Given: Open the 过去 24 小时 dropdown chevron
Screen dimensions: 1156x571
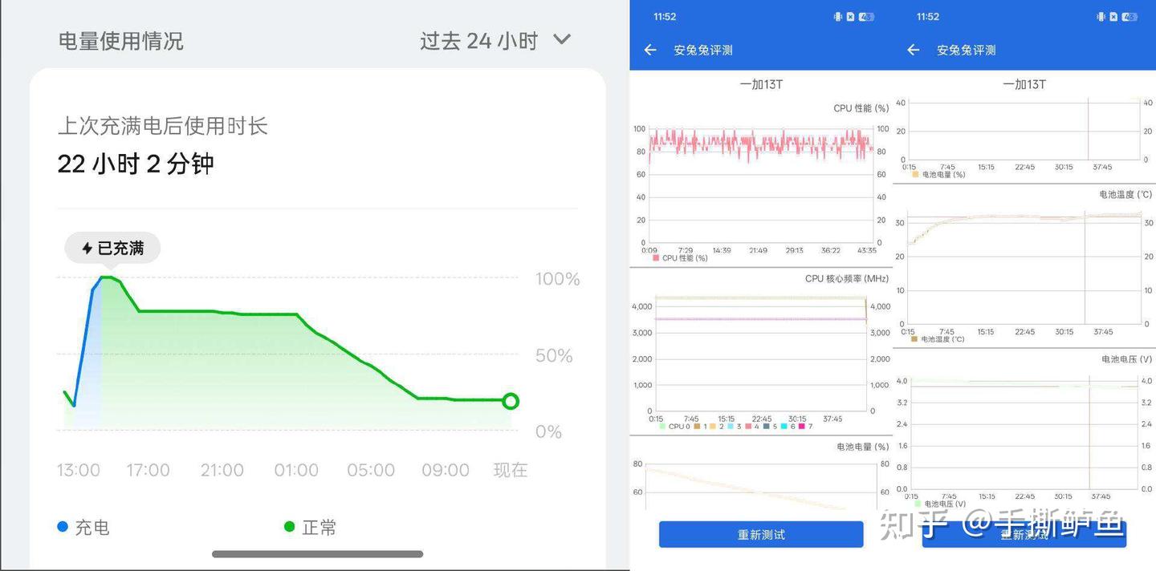Looking at the screenshot, I should [562, 38].
